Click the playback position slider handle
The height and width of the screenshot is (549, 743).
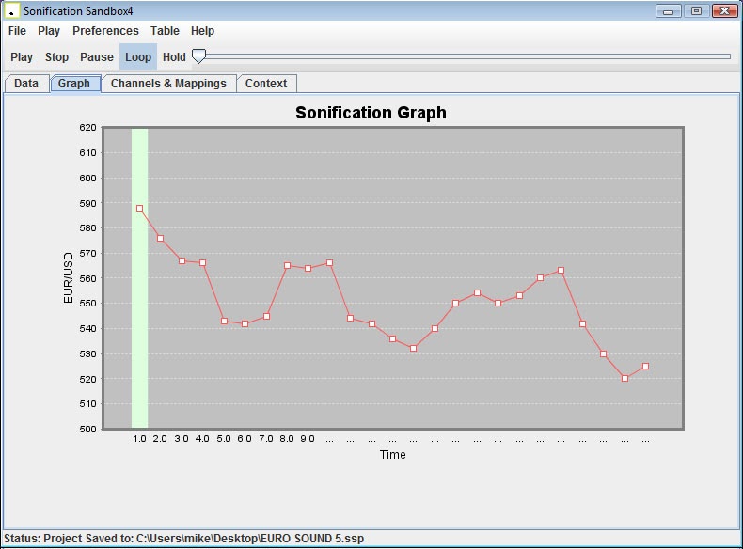click(x=198, y=56)
